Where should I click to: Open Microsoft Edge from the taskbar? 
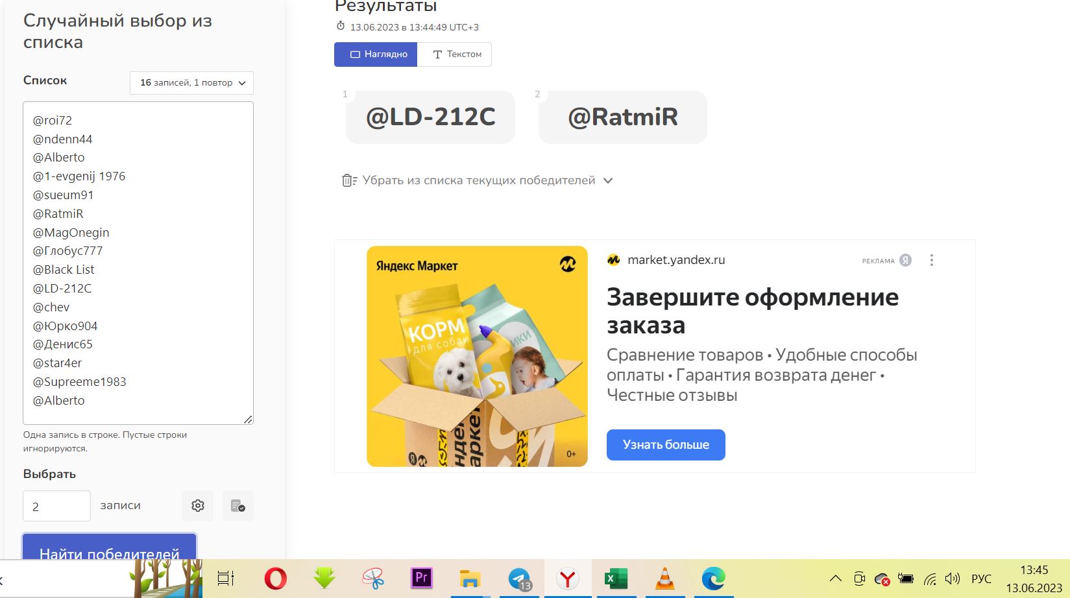pyautogui.click(x=713, y=578)
